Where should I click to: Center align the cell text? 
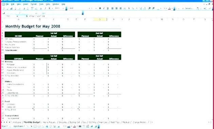[x=117, y=8]
